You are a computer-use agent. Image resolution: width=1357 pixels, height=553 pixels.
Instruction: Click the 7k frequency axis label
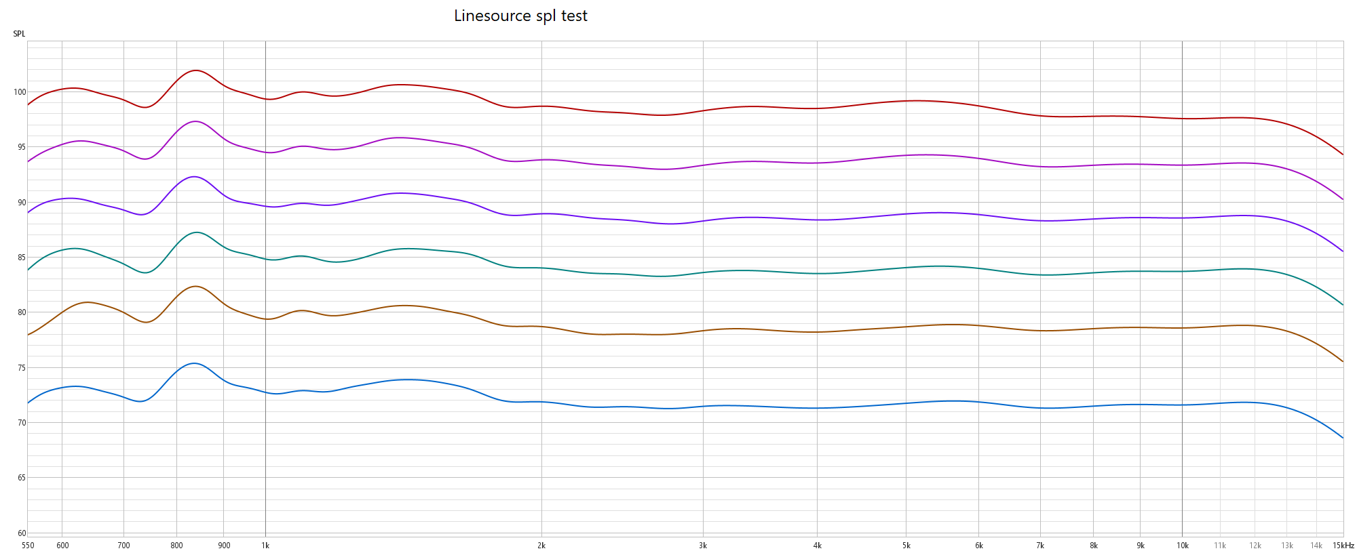[1040, 546]
